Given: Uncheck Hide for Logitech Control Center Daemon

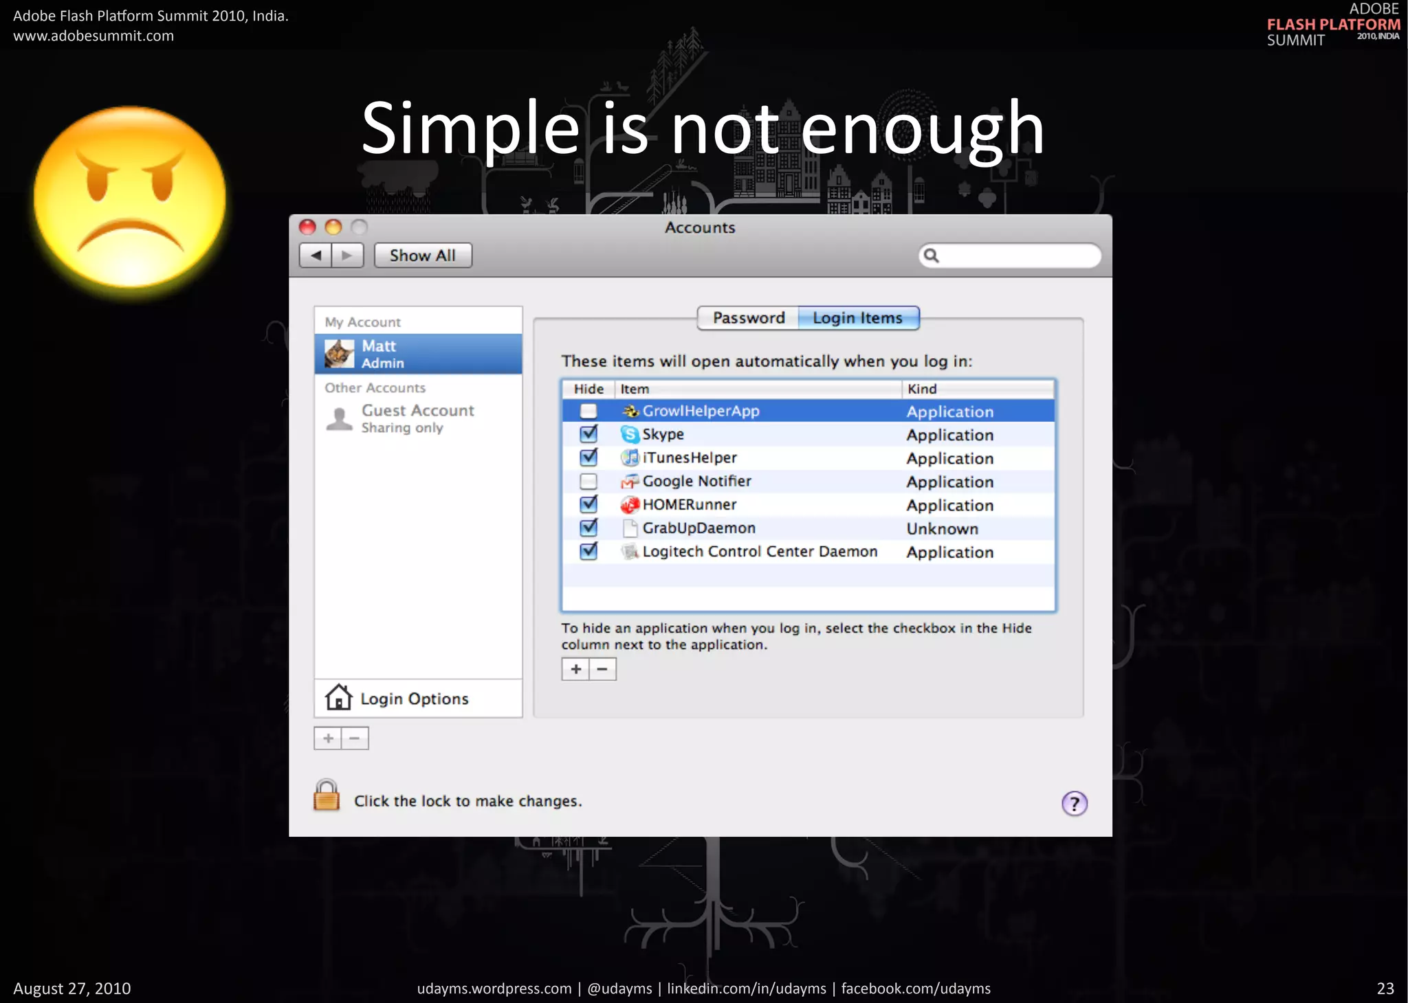Looking at the screenshot, I should click(x=588, y=552).
